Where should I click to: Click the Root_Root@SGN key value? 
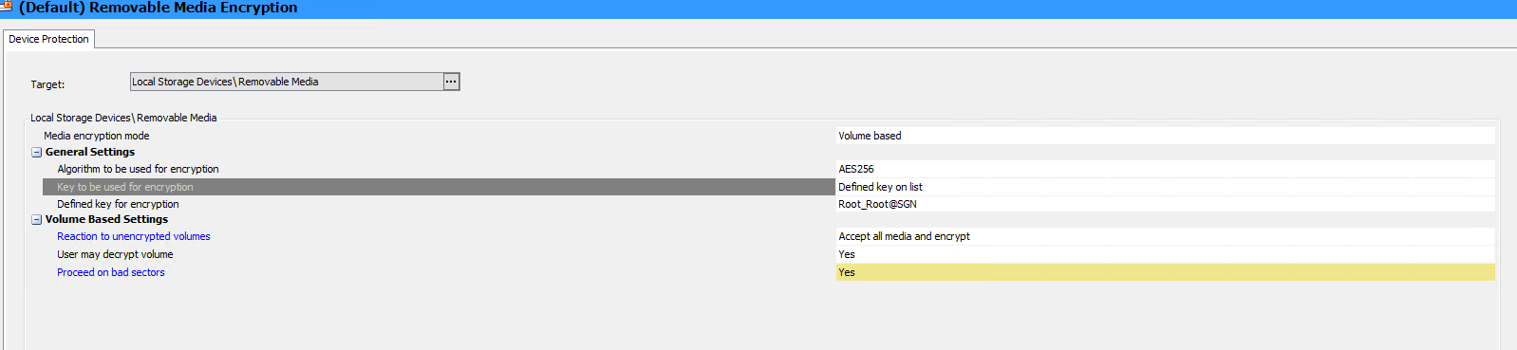tap(1166, 204)
